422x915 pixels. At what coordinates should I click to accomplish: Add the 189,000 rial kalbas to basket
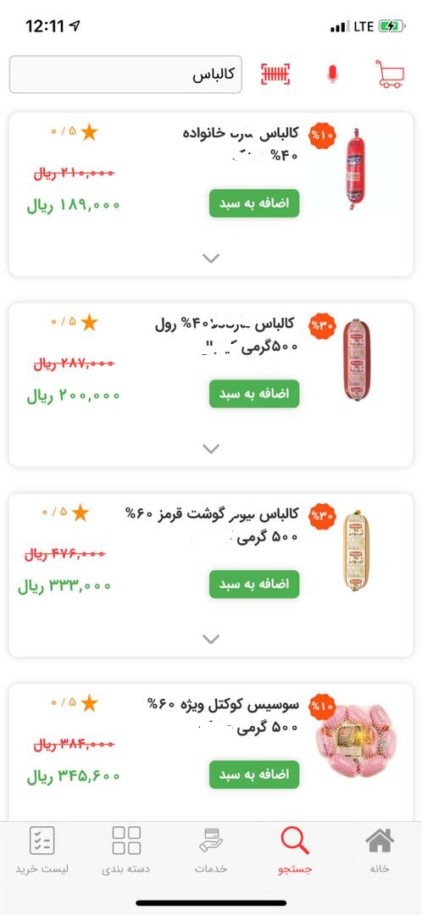(254, 203)
